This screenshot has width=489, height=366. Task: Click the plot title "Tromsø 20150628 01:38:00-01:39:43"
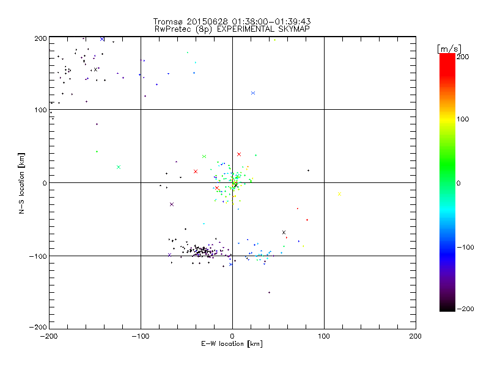click(232, 21)
